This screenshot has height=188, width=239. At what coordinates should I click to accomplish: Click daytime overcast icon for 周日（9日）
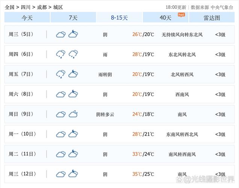[61, 114]
